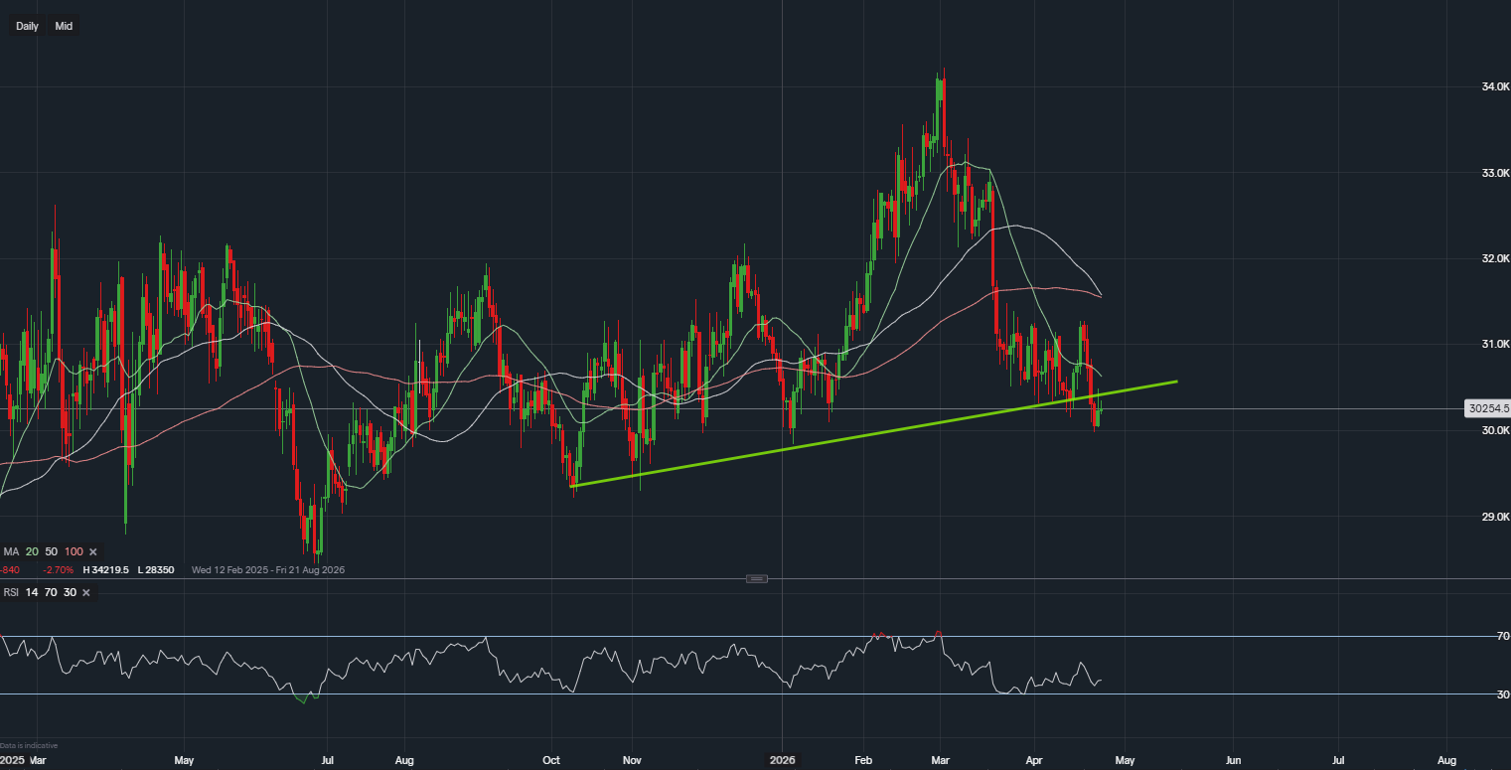Click the RSI indicator label
The height and width of the screenshot is (770, 1511).
[x=11, y=592]
